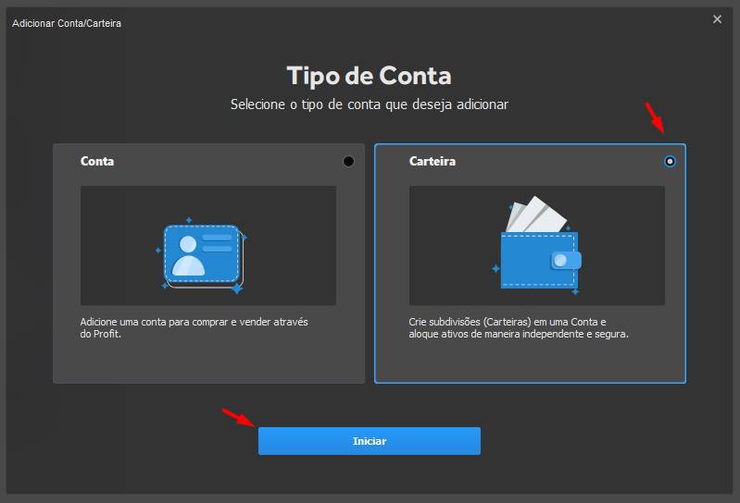Image resolution: width=740 pixels, height=503 pixels.
Task: Click 'Selecione o tipo de conta' subtitle
Action: pyautogui.click(x=369, y=104)
